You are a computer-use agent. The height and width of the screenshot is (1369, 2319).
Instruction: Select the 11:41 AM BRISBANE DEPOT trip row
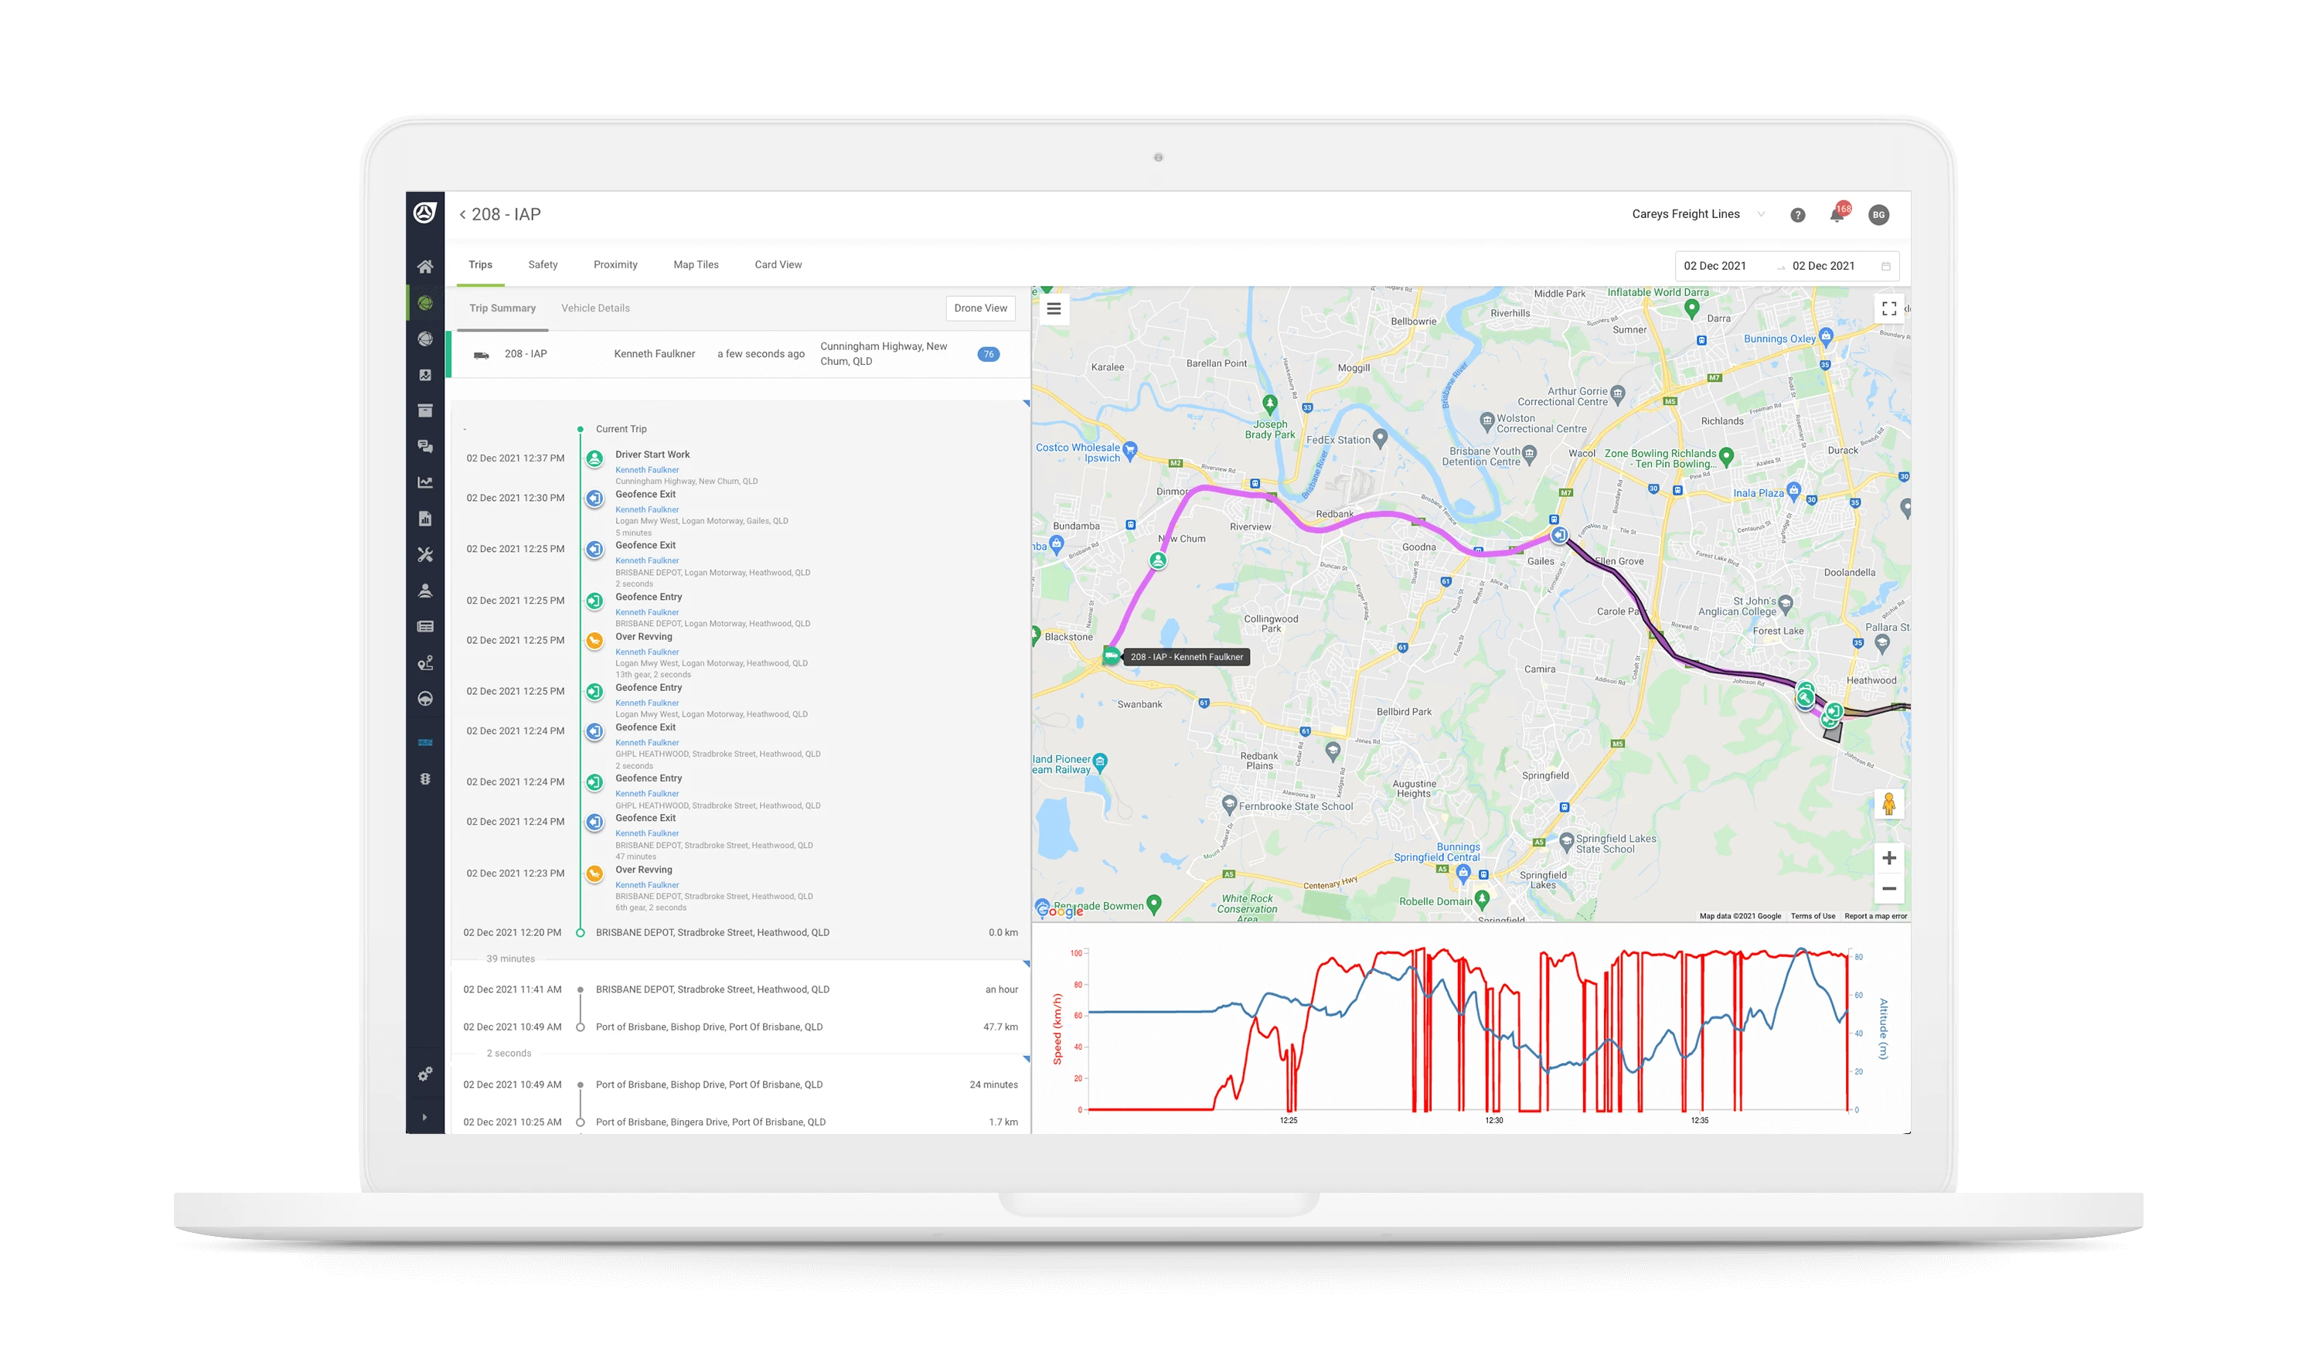click(x=740, y=990)
